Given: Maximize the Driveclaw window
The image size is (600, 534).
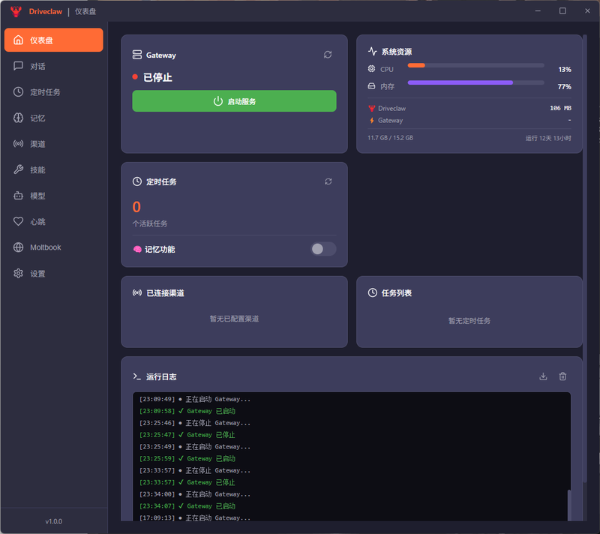Looking at the screenshot, I should (562, 10).
